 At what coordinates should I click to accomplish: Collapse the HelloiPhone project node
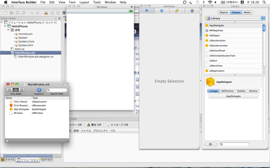coord(5,26)
